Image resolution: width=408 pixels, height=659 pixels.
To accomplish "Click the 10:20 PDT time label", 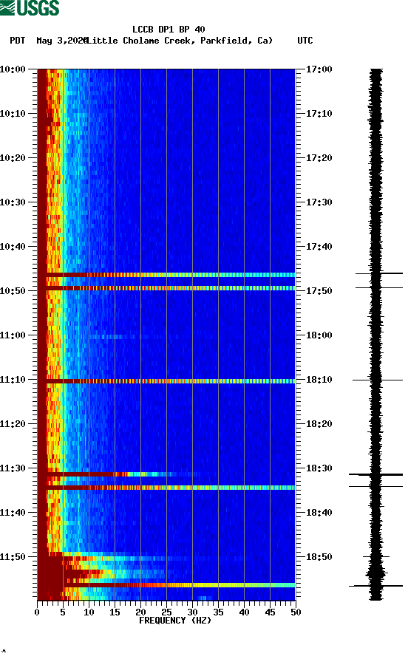I will [x=13, y=158].
